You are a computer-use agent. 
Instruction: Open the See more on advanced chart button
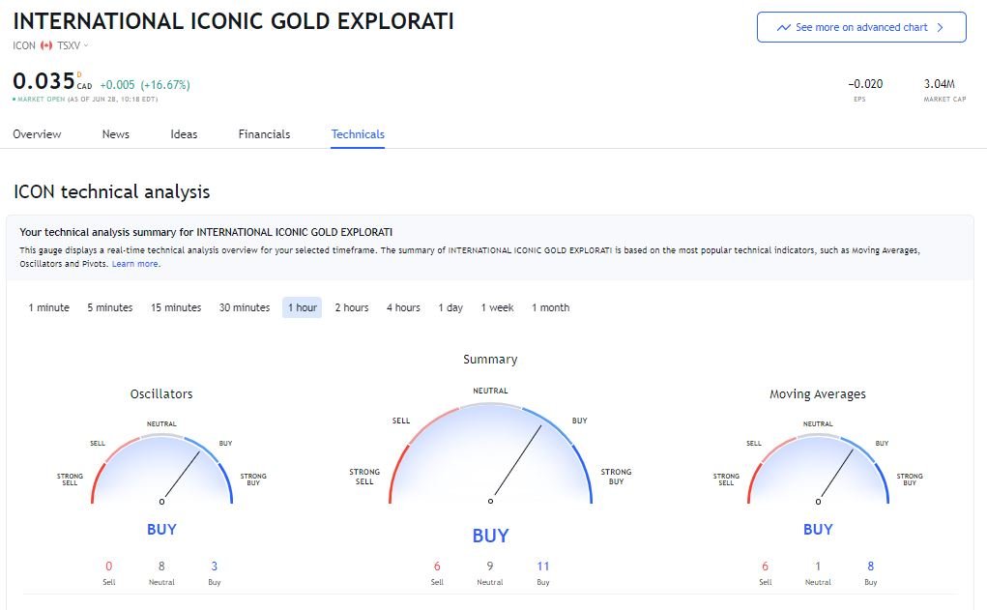click(861, 27)
